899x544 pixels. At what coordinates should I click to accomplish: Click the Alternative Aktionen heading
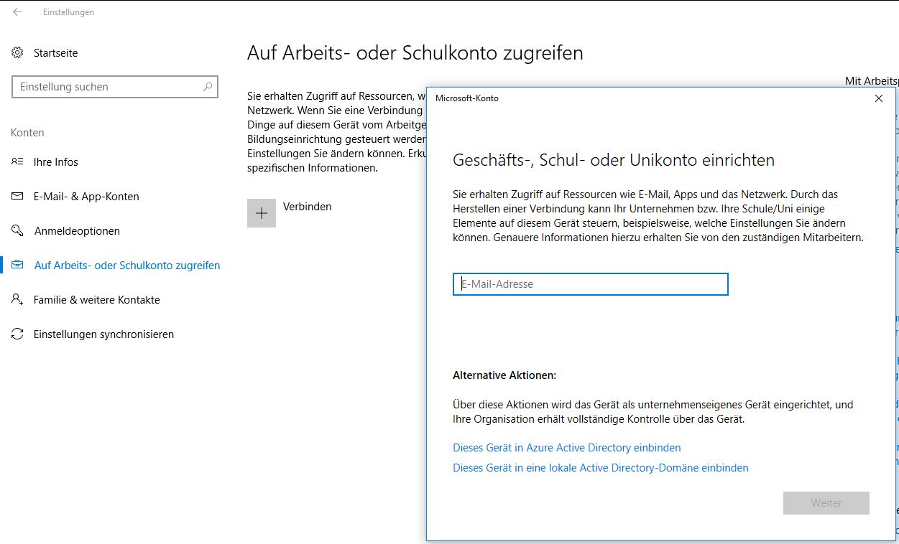(504, 375)
